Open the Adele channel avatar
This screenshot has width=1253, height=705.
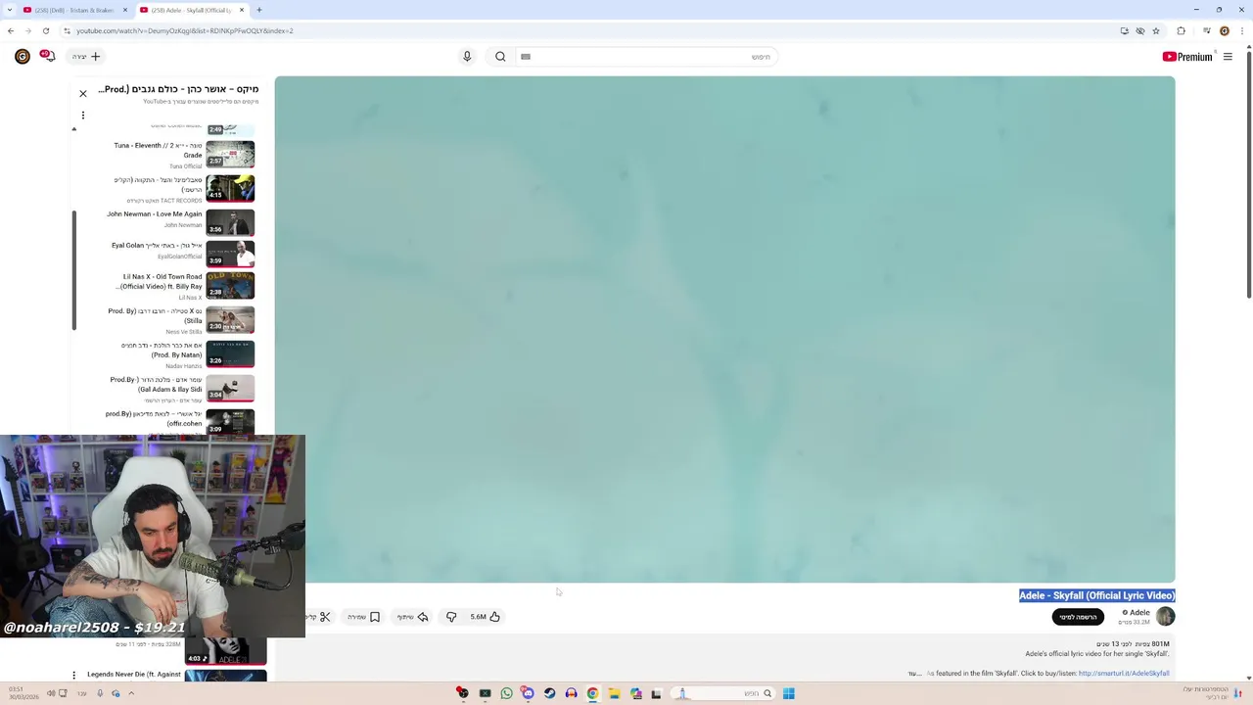pyautogui.click(x=1165, y=616)
